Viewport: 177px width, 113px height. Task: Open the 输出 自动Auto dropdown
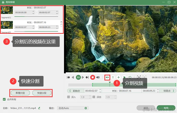tap(73, 108)
